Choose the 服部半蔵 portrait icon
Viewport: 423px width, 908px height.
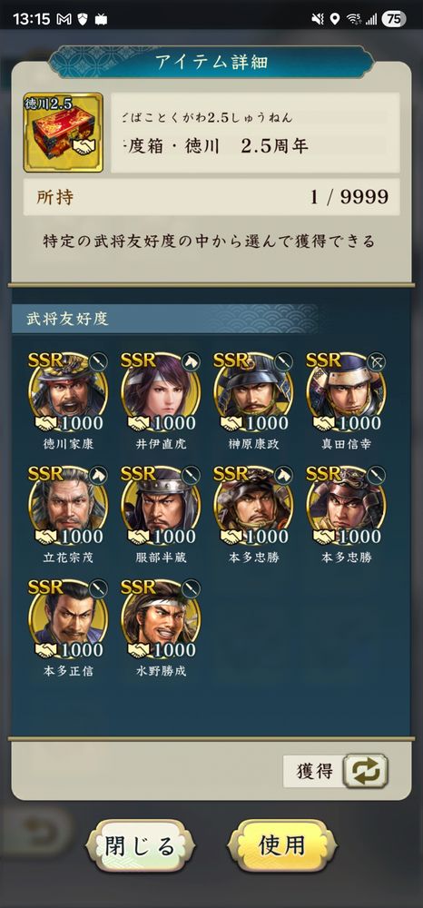point(161,506)
